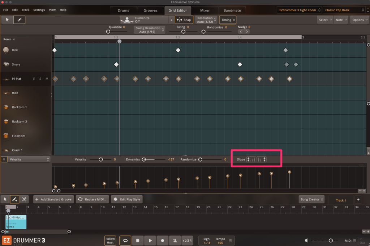Switch to the Mixer tab
The image size is (370, 246).
tap(205, 10)
